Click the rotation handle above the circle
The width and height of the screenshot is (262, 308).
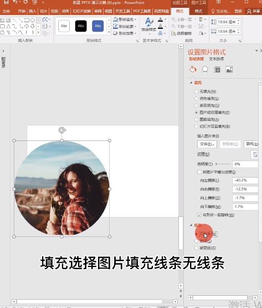(x=62, y=130)
